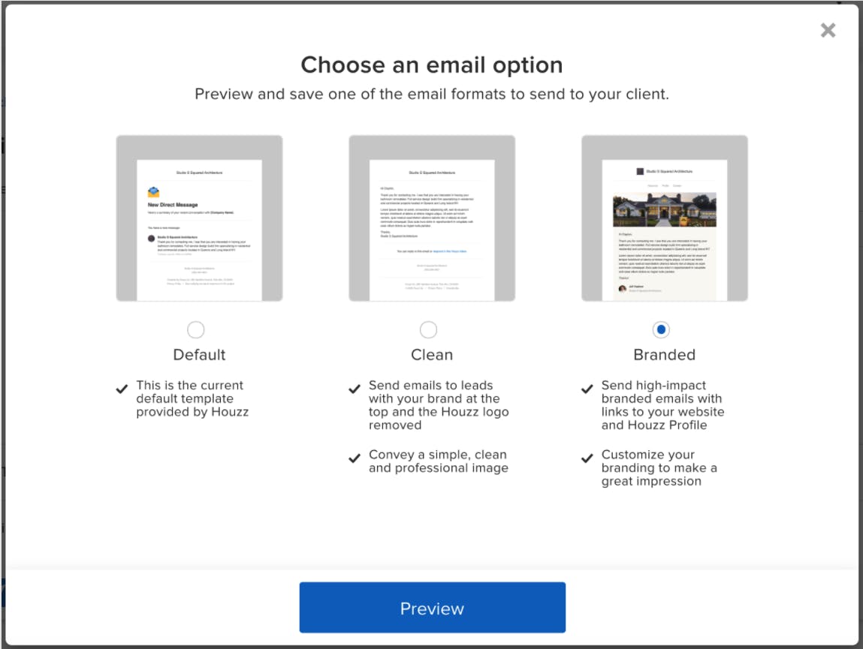
Task: Click the checkmark beside 'Send high-impact branded emails'
Action: 587,389
